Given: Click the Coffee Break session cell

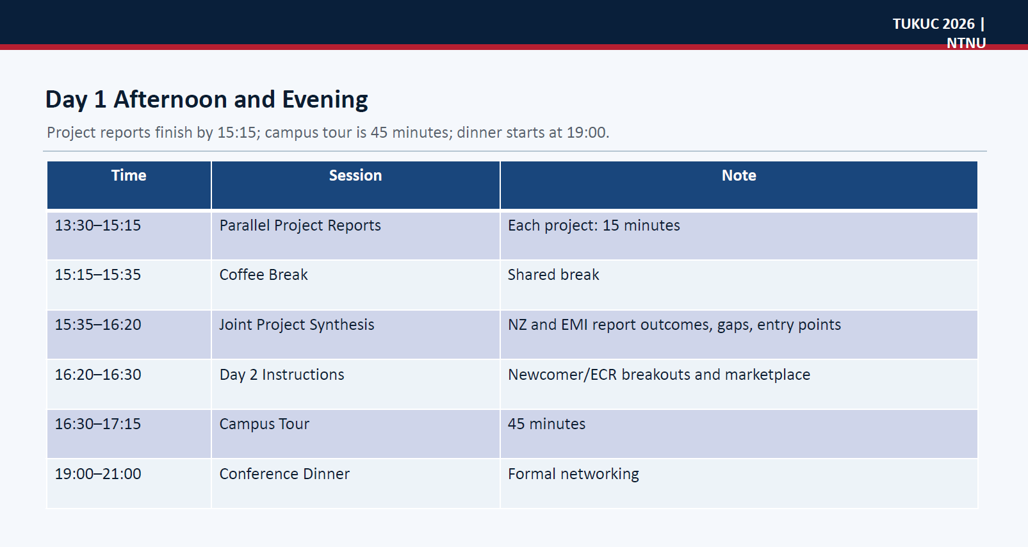Looking at the screenshot, I should 355,285.
